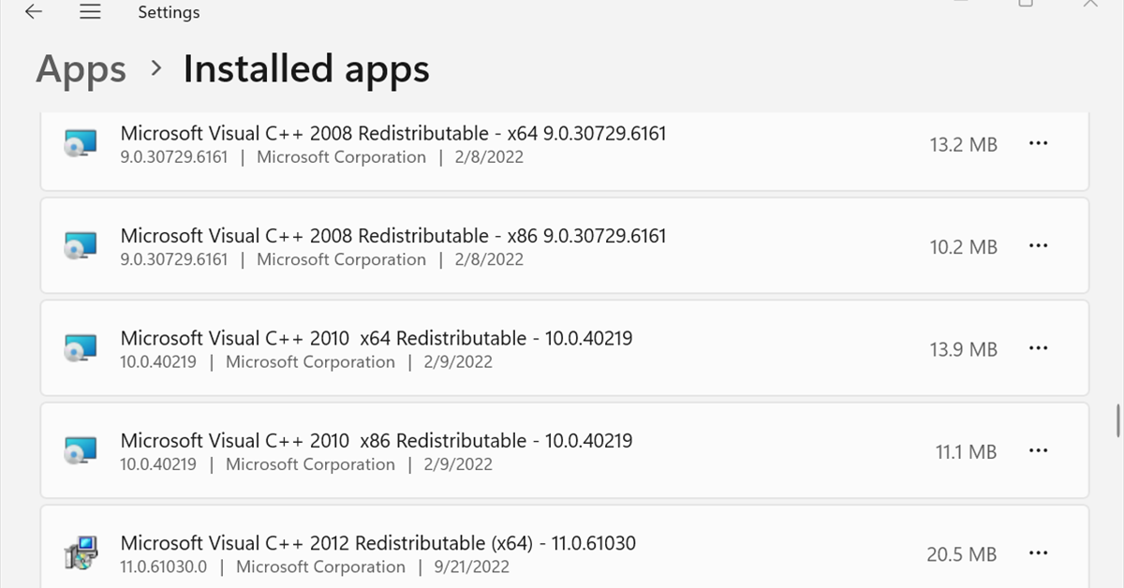This screenshot has width=1124, height=588.
Task: Click the vertical scrollbar thumb
Action: pyautogui.click(x=1117, y=420)
